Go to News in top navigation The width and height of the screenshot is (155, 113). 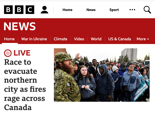pyautogui.click(x=91, y=10)
